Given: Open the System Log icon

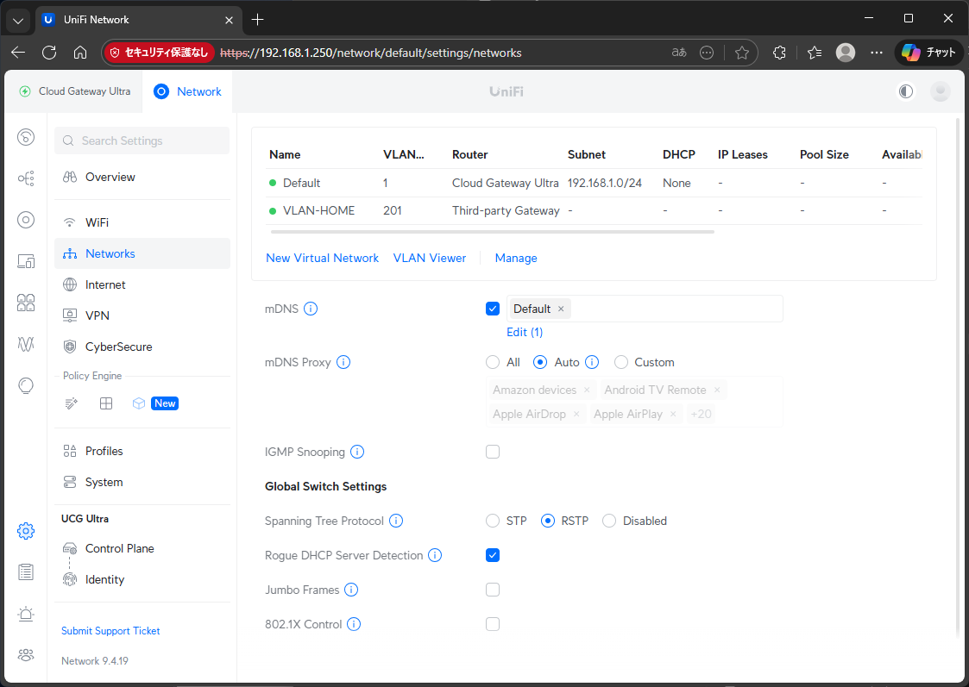Looking at the screenshot, I should point(26,571).
